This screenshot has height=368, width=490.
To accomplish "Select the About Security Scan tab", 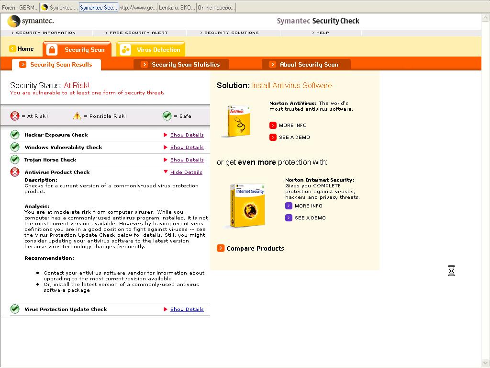I will [306, 65].
